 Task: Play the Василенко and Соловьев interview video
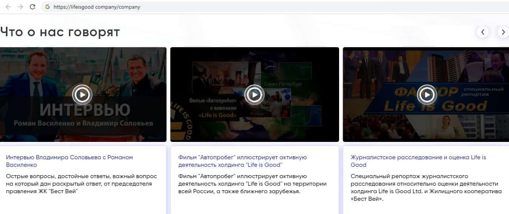[x=82, y=94]
